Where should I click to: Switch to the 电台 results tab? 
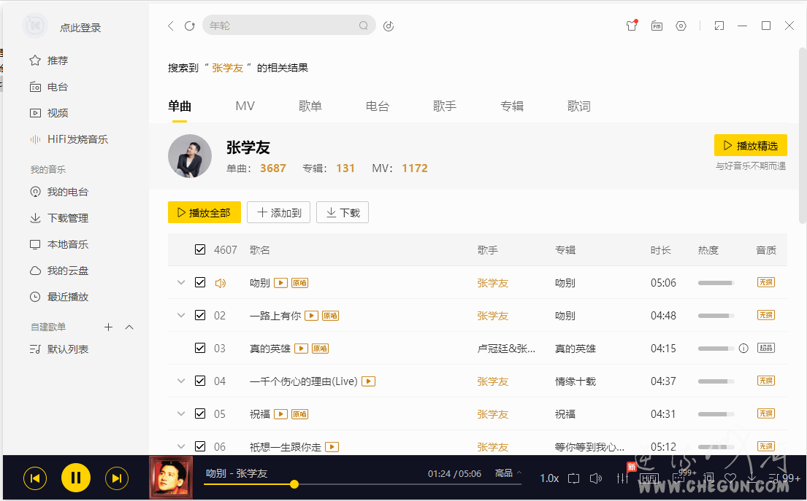(x=378, y=106)
